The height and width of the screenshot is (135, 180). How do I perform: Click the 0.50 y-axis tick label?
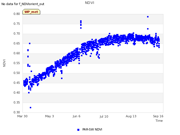pos(17,73)
